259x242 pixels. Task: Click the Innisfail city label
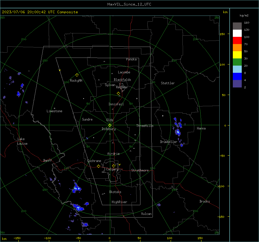116,104
